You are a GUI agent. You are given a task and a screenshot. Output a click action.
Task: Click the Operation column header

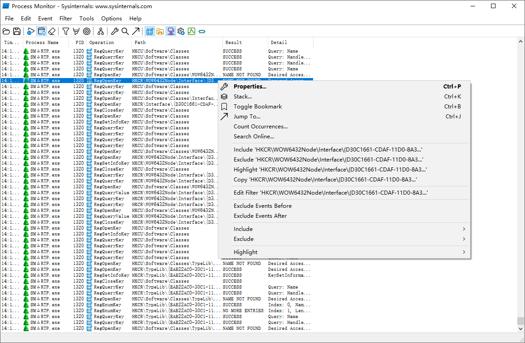tap(109, 43)
